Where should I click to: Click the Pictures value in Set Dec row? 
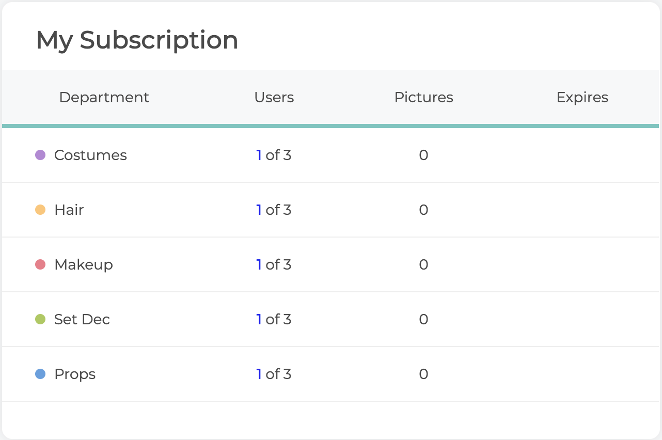tap(423, 319)
